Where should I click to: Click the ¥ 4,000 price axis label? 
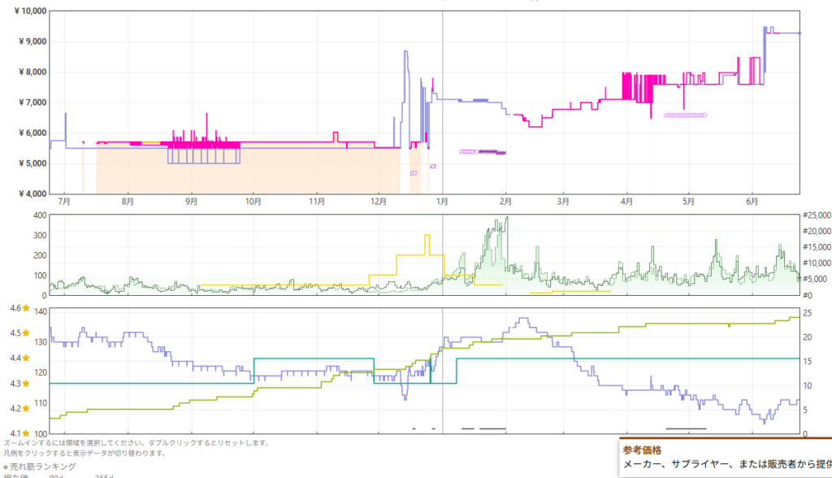[x=32, y=193]
